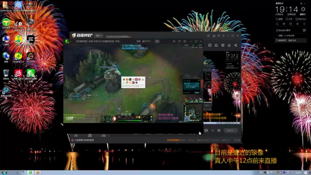This screenshot has height=175, width=311.
Task: Click the grid apps icon in desktop assistant
Action: tap(304, 30)
